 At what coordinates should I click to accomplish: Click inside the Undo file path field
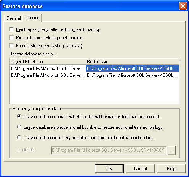tap(109, 151)
